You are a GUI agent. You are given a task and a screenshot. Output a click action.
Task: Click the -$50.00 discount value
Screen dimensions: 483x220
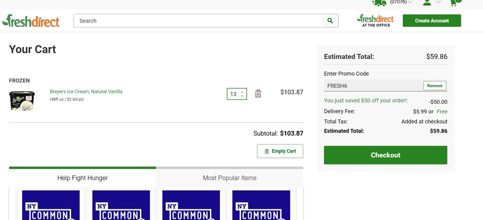pos(438,102)
